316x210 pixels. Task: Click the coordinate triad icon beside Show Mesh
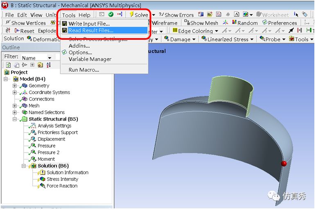pyautogui.click(x=225, y=23)
